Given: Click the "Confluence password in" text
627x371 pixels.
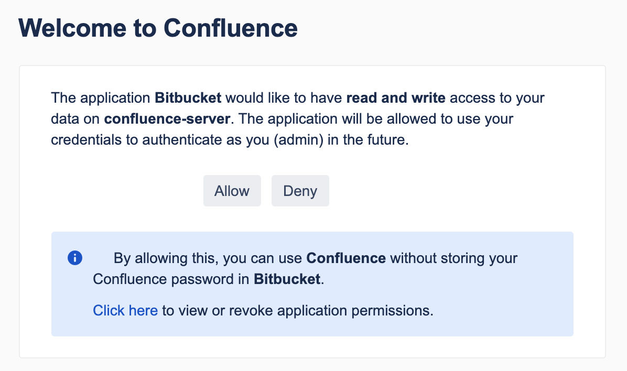Looking at the screenshot, I should pos(171,279).
